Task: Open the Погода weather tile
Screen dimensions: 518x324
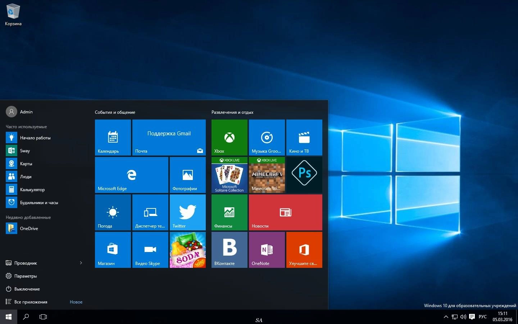Action: (x=113, y=212)
